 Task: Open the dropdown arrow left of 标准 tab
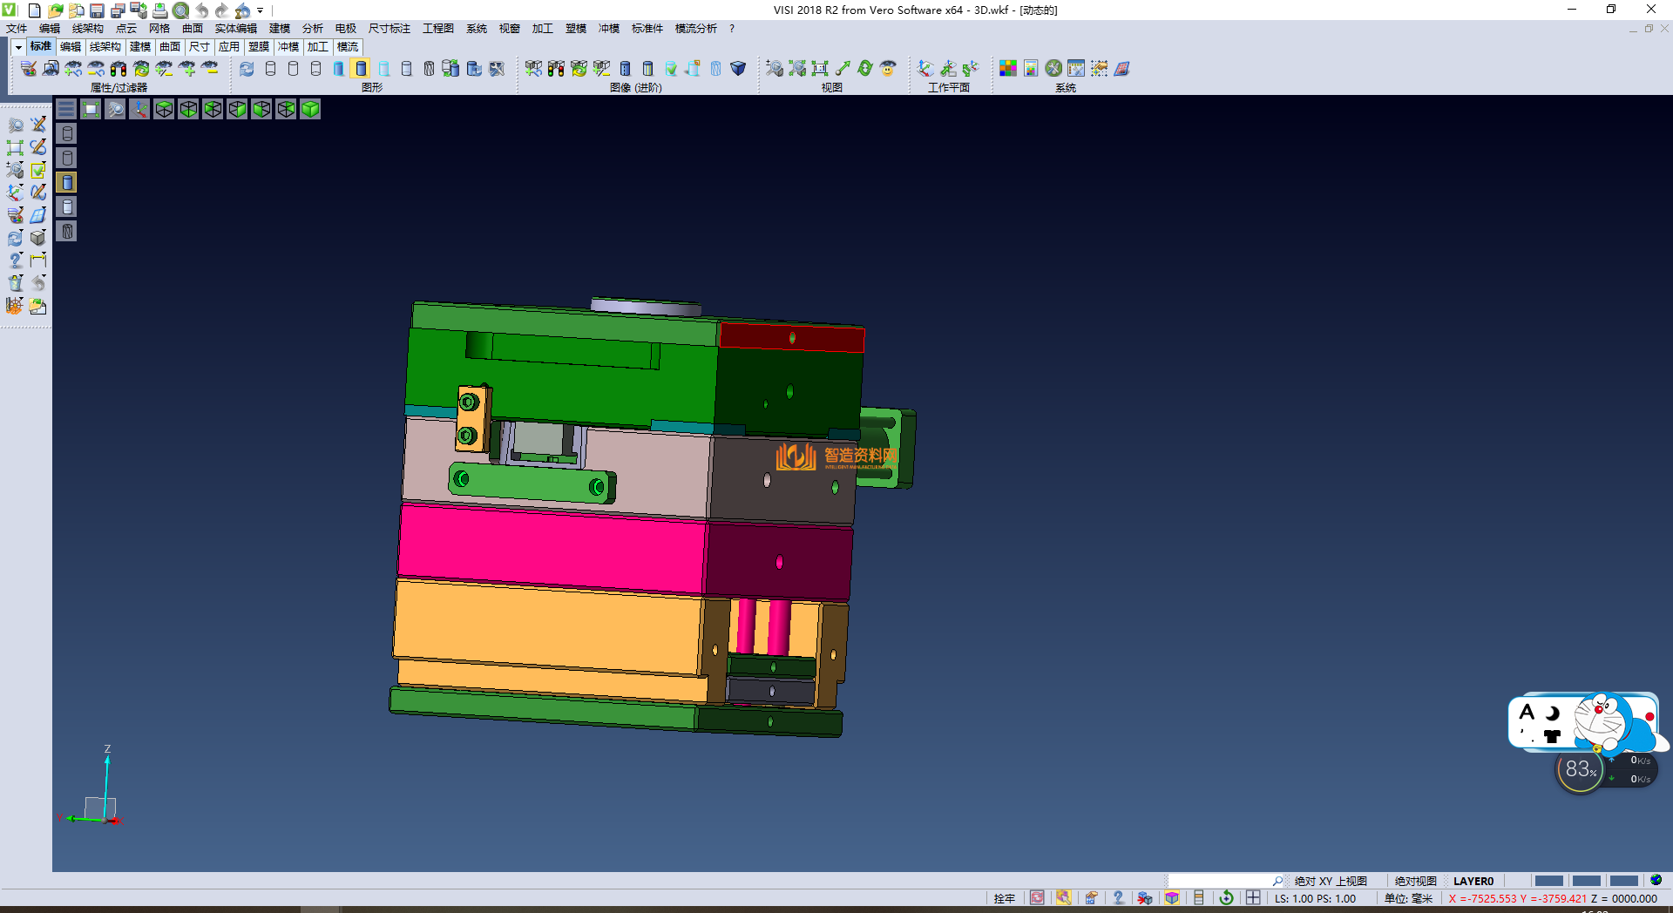pyautogui.click(x=18, y=47)
